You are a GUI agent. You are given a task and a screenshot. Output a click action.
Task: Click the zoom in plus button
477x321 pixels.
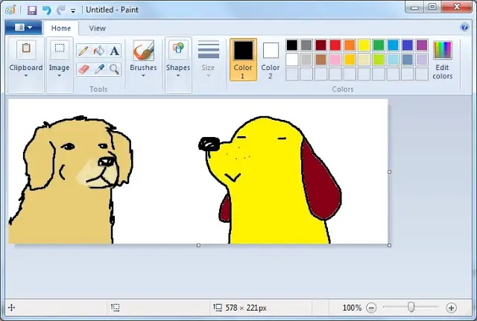[x=451, y=308]
